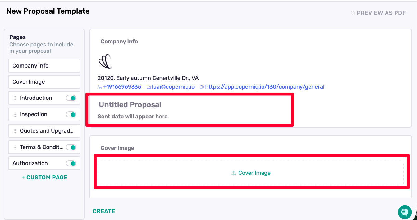Click the drag handle beside Inspection
417x220 pixels.
point(15,114)
